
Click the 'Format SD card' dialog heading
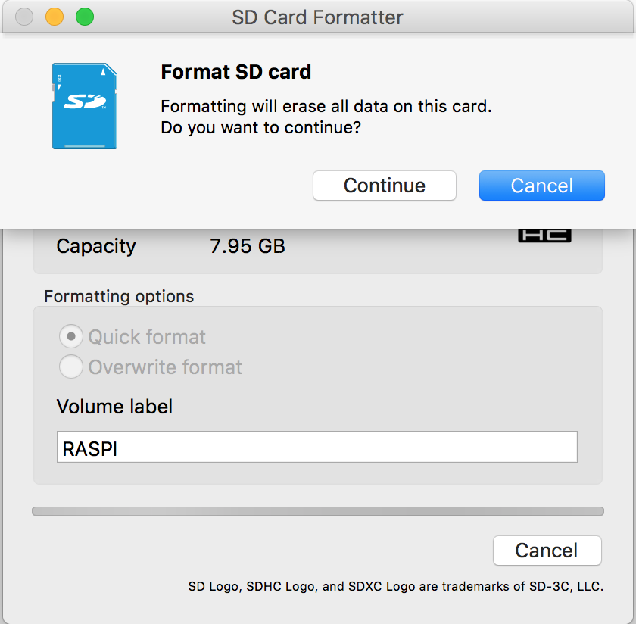[x=235, y=73]
